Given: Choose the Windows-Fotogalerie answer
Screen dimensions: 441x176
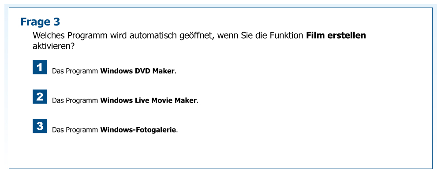Looking at the screenshot, I should point(138,130).
